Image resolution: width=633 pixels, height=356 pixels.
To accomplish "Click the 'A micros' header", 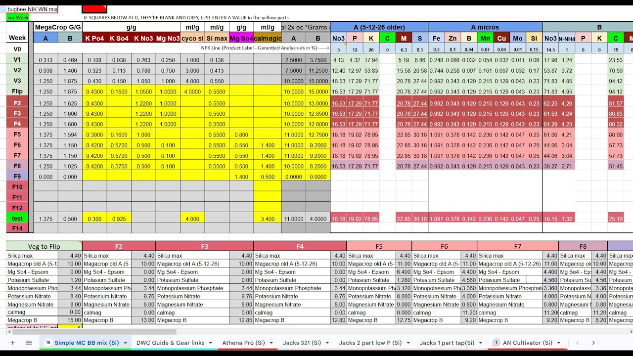I will click(485, 27).
